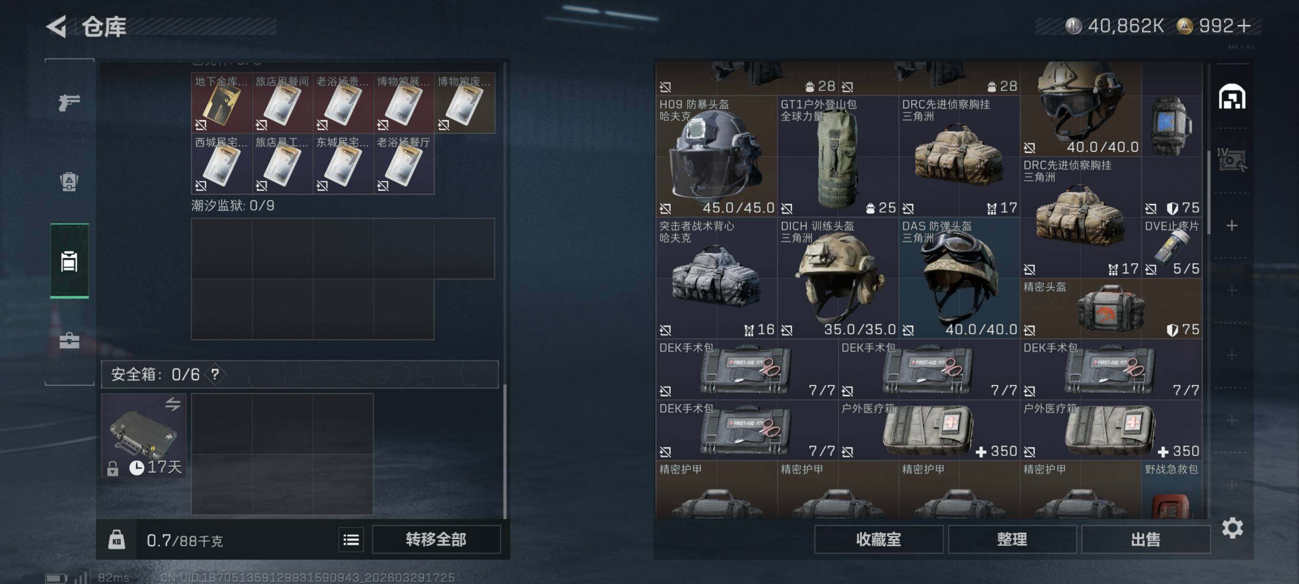Click 整理 to sort the stash
The width and height of the screenshot is (1299, 584).
(1012, 539)
